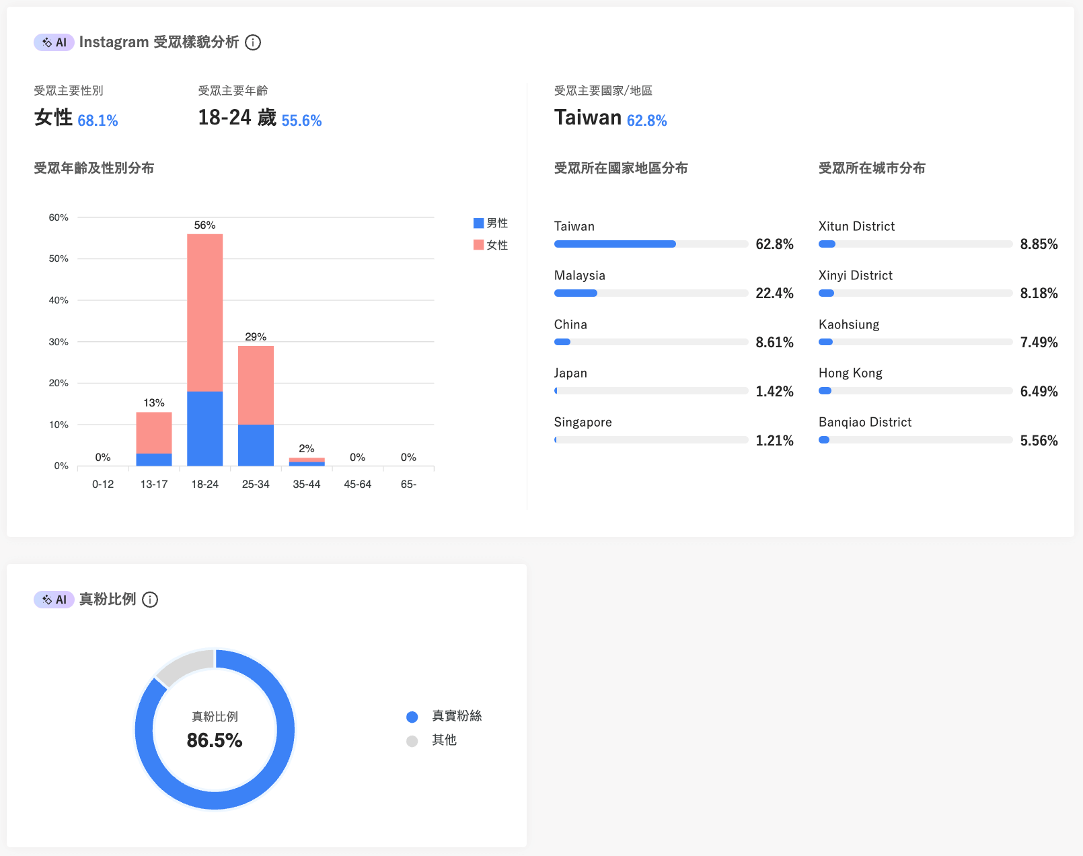Viewport: 1083px width, 856px height.
Task: Click 受眾所在城市分布 heading
Action: pyautogui.click(x=872, y=168)
